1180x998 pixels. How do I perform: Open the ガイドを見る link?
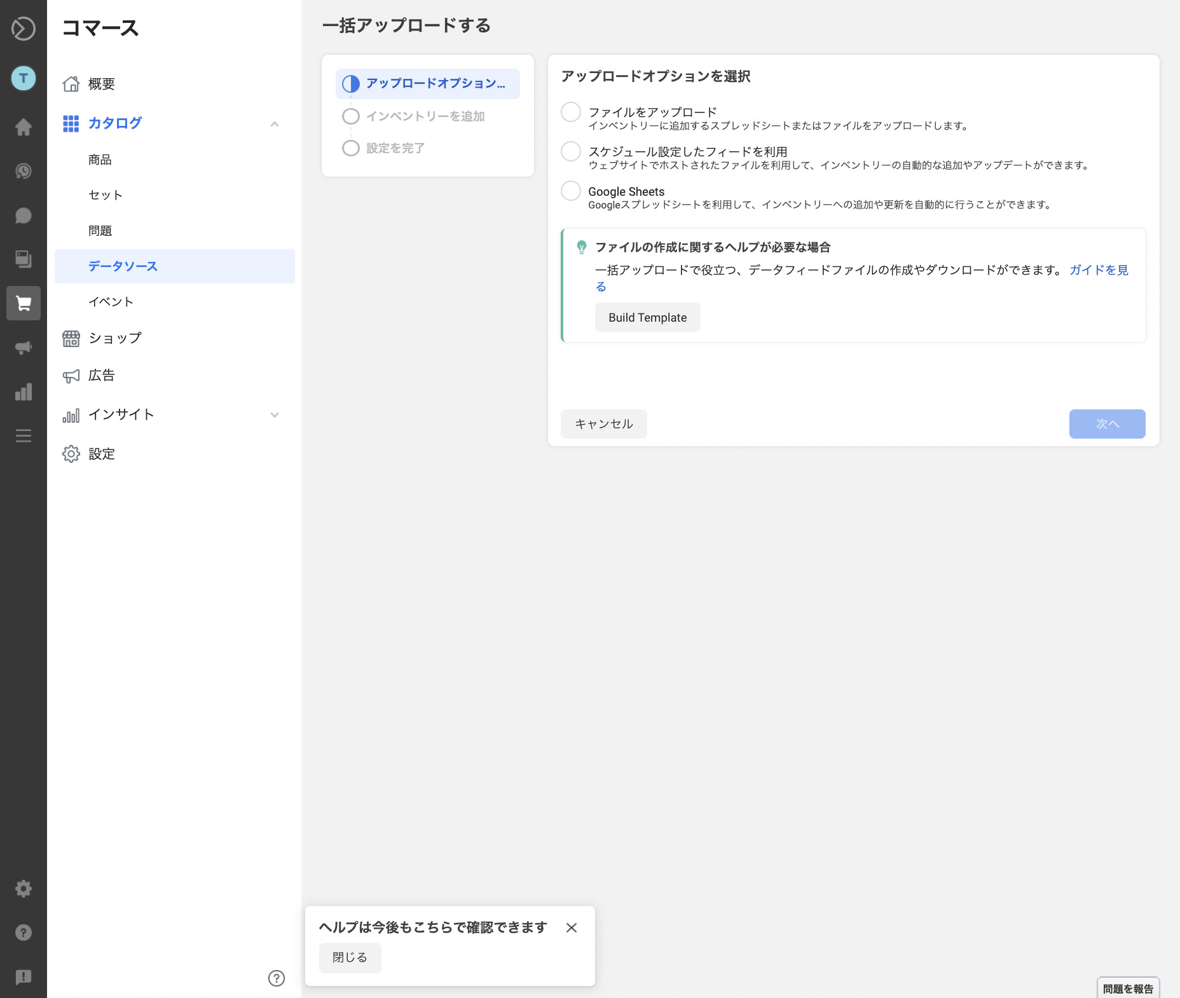click(1098, 270)
